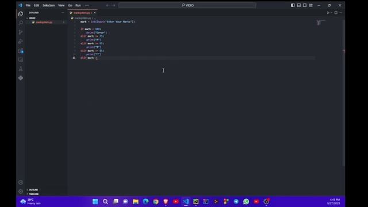Click the editor vertical scrollbar
The image size is (368, 207).
pyautogui.click(x=343, y=93)
